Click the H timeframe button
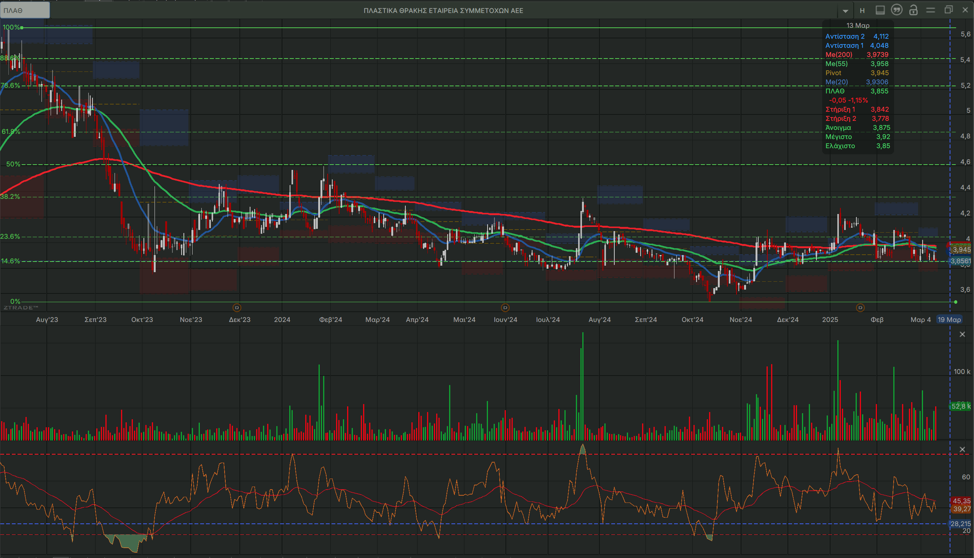The width and height of the screenshot is (974, 558). tap(862, 11)
